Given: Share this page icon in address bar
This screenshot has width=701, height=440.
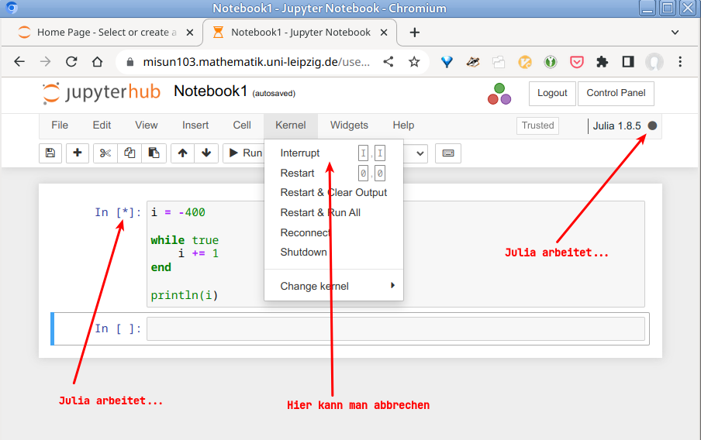Looking at the screenshot, I should coord(388,62).
